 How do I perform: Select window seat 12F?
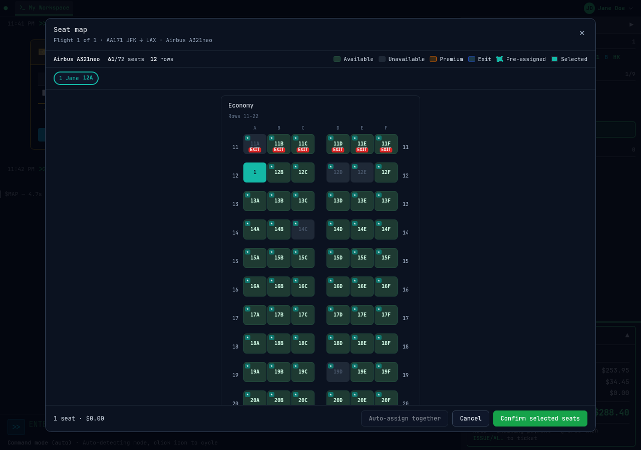[386, 172]
